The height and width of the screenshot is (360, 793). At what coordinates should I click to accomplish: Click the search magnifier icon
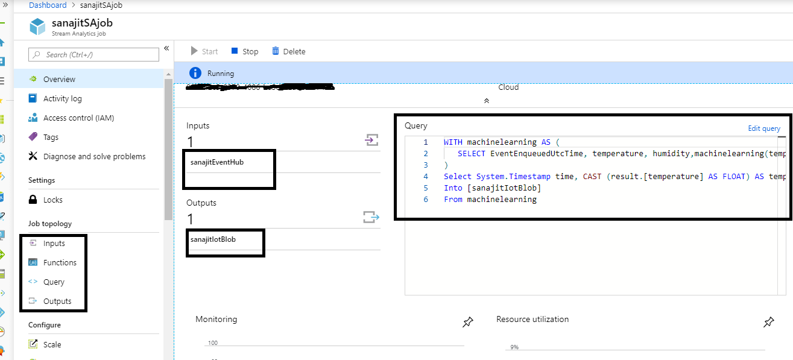tap(37, 54)
